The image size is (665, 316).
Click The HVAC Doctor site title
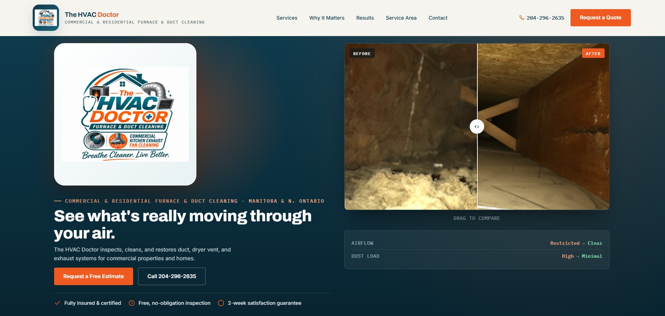pyautogui.click(x=92, y=15)
